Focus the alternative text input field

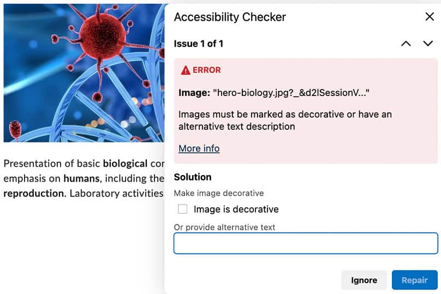point(306,243)
